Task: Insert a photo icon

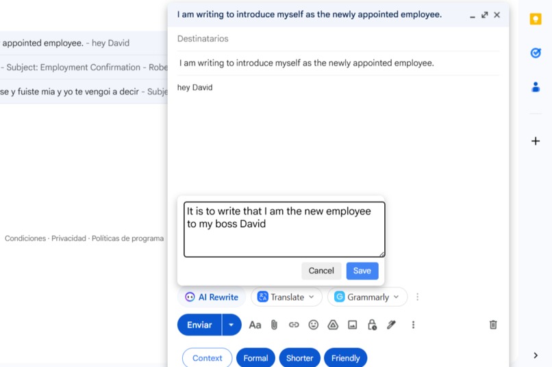Action: (x=353, y=325)
